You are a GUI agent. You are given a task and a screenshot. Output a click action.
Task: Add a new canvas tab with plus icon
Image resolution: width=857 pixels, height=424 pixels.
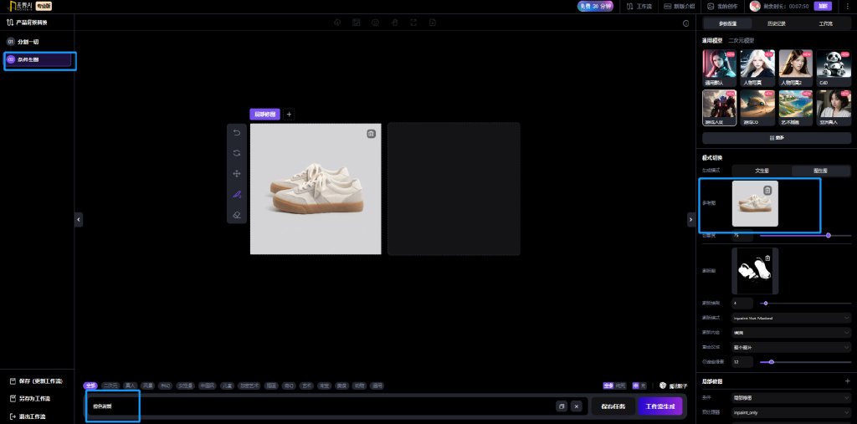(x=289, y=115)
